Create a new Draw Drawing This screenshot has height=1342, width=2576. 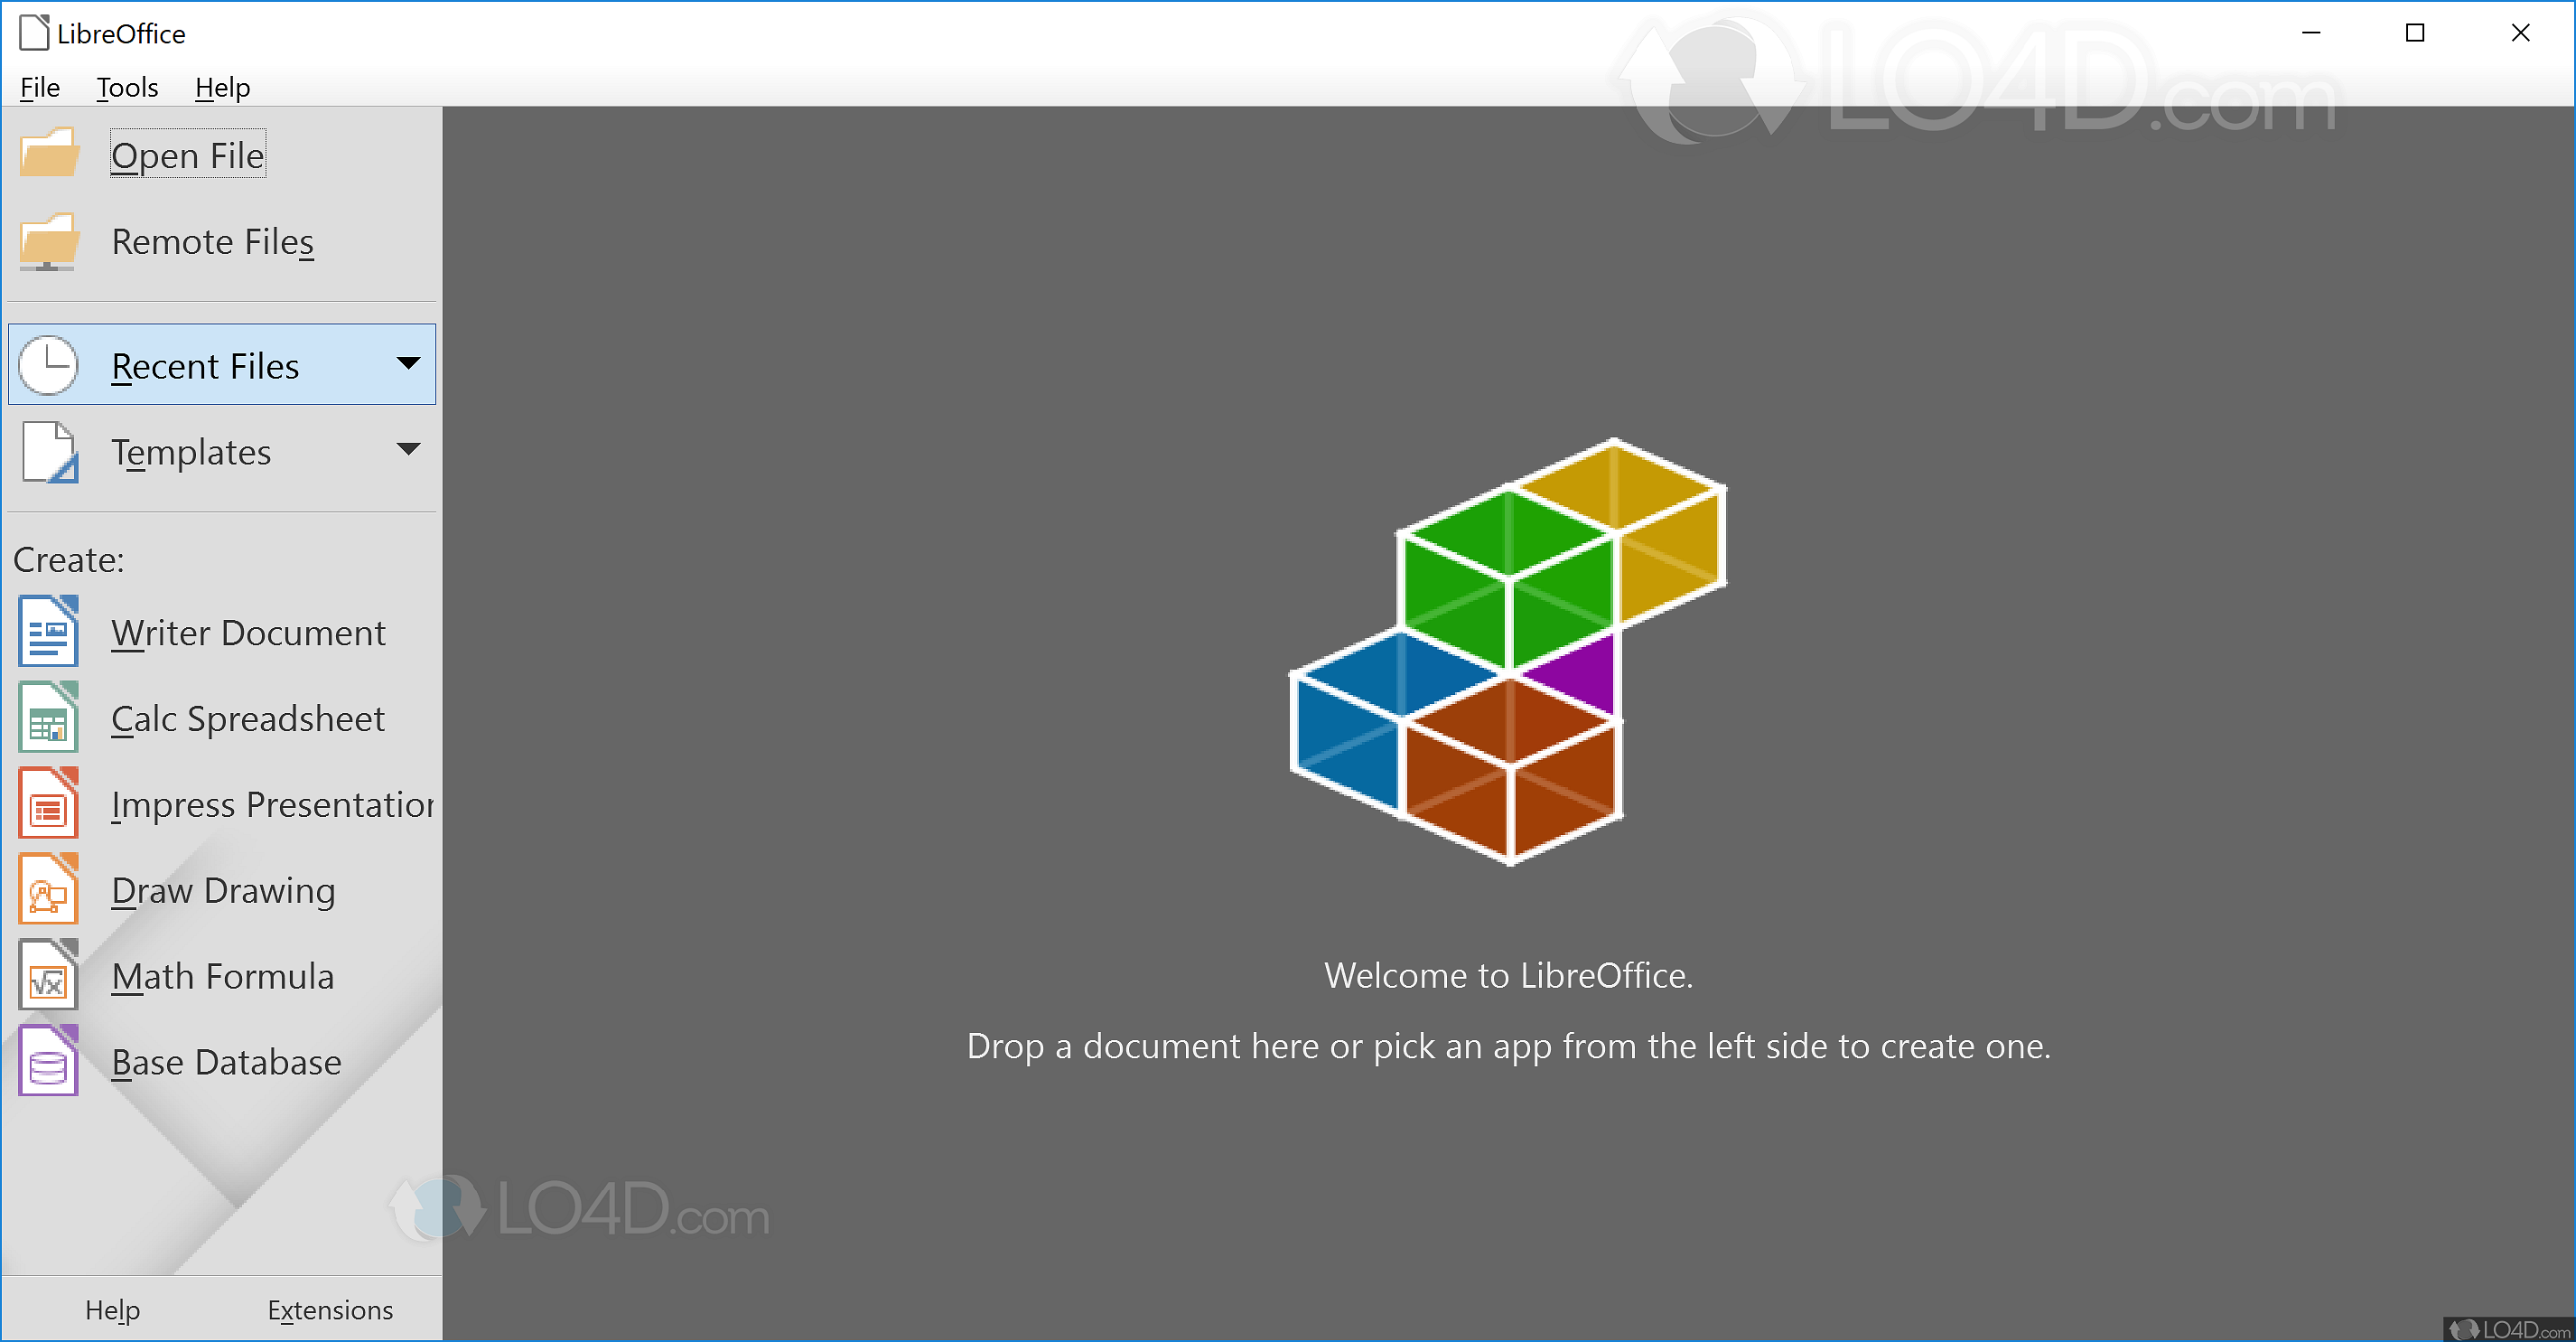[223, 889]
